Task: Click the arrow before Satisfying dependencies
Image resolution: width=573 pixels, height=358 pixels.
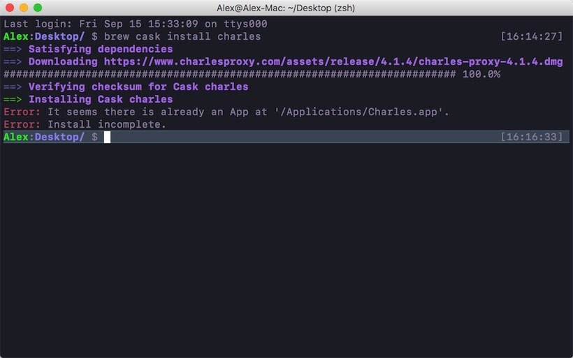Action: pyautogui.click(x=13, y=49)
